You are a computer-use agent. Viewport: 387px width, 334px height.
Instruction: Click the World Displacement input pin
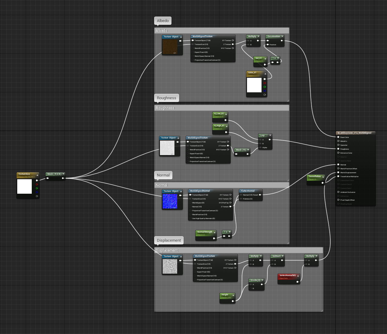[x=338, y=172]
